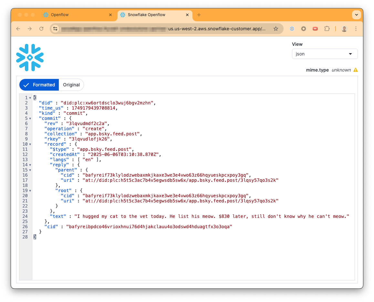Click the "langs" key on line 13
The image size is (374, 302).
coord(59,160)
